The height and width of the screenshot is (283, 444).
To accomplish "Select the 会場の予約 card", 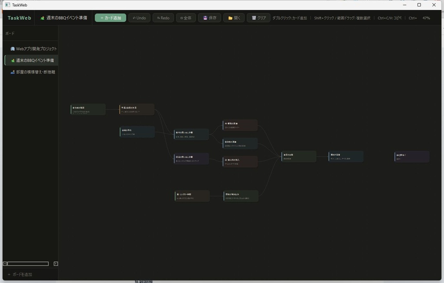I will (x=137, y=132).
